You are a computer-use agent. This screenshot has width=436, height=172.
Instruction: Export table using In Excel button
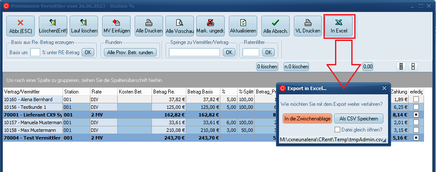coord(338,26)
